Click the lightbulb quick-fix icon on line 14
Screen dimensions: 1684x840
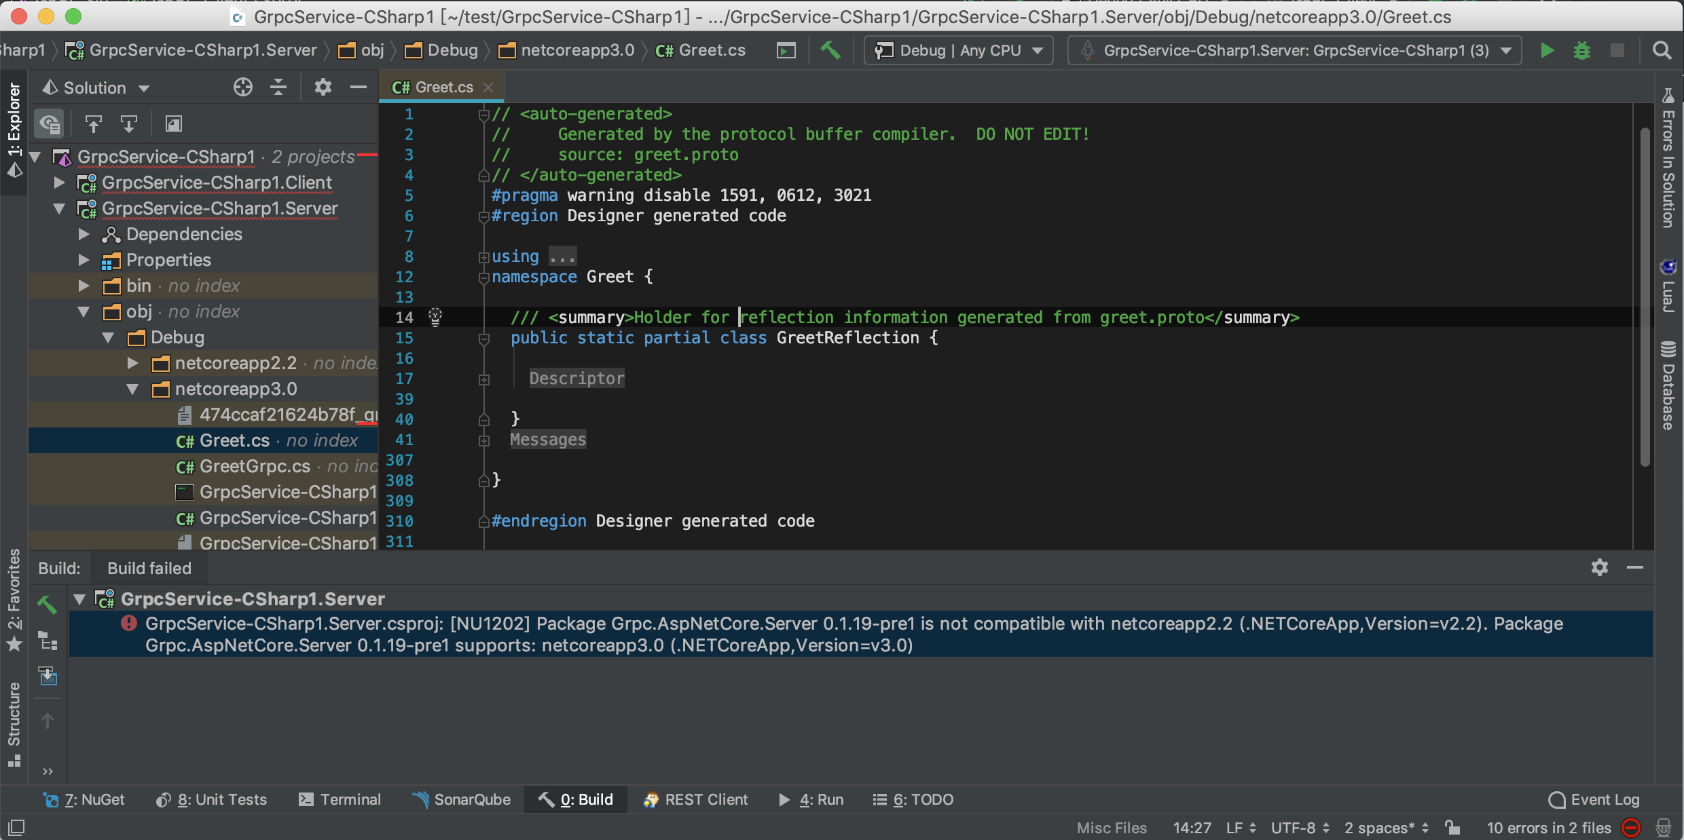point(435,317)
